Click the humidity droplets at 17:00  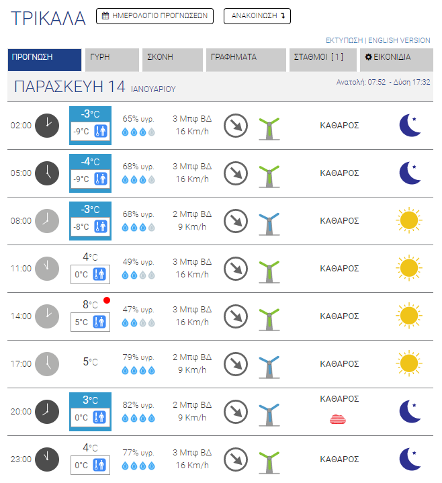pos(138,370)
